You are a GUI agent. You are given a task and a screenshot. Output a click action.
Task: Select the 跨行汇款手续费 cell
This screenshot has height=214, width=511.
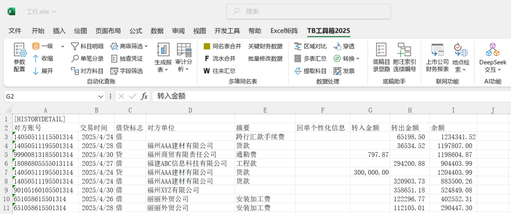click(265, 137)
